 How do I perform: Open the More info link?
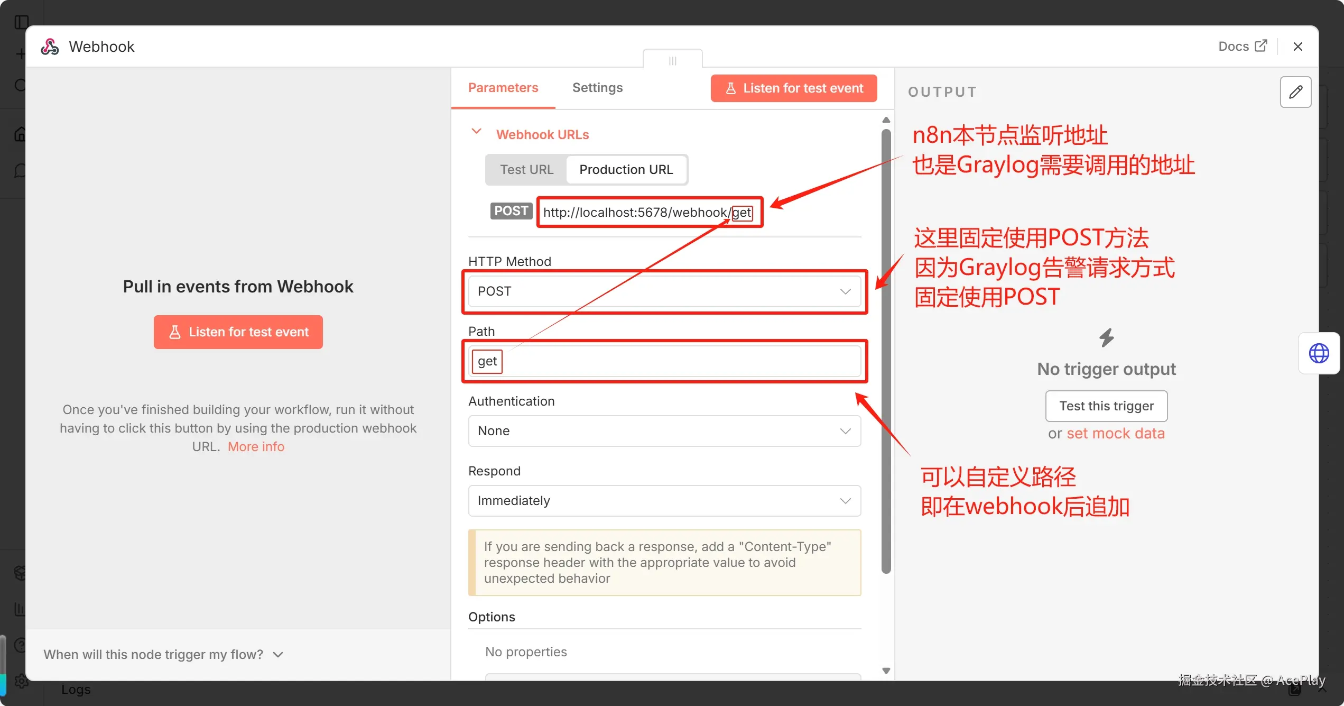click(256, 446)
